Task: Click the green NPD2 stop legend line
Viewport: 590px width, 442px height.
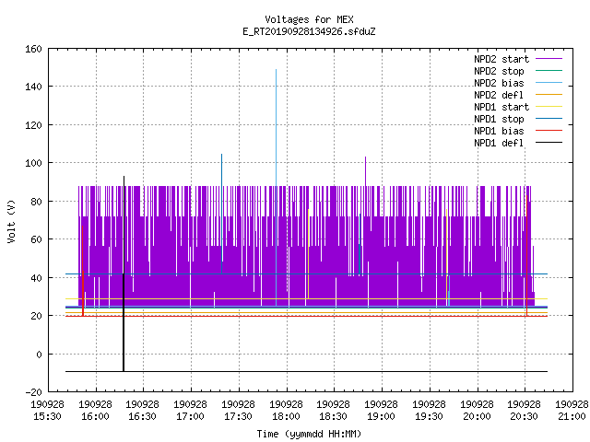Action: [x=549, y=71]
